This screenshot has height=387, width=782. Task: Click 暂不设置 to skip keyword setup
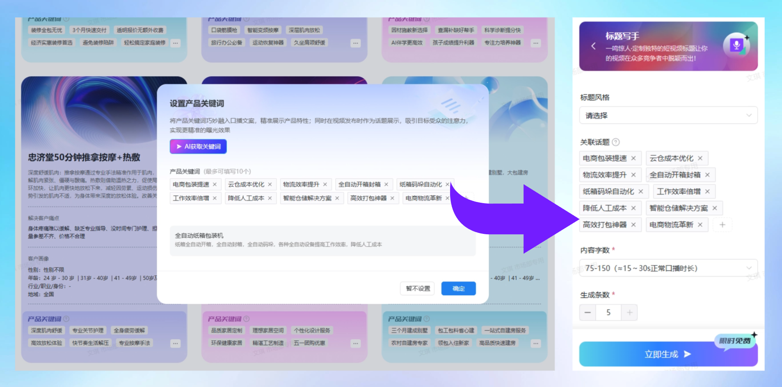pos(417,288)
